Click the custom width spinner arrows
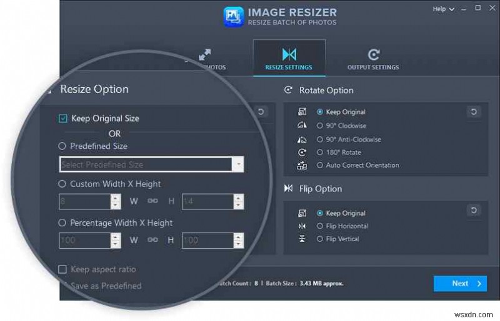Image resolution: width=500 pixels, height=321 pixels. 116,201
